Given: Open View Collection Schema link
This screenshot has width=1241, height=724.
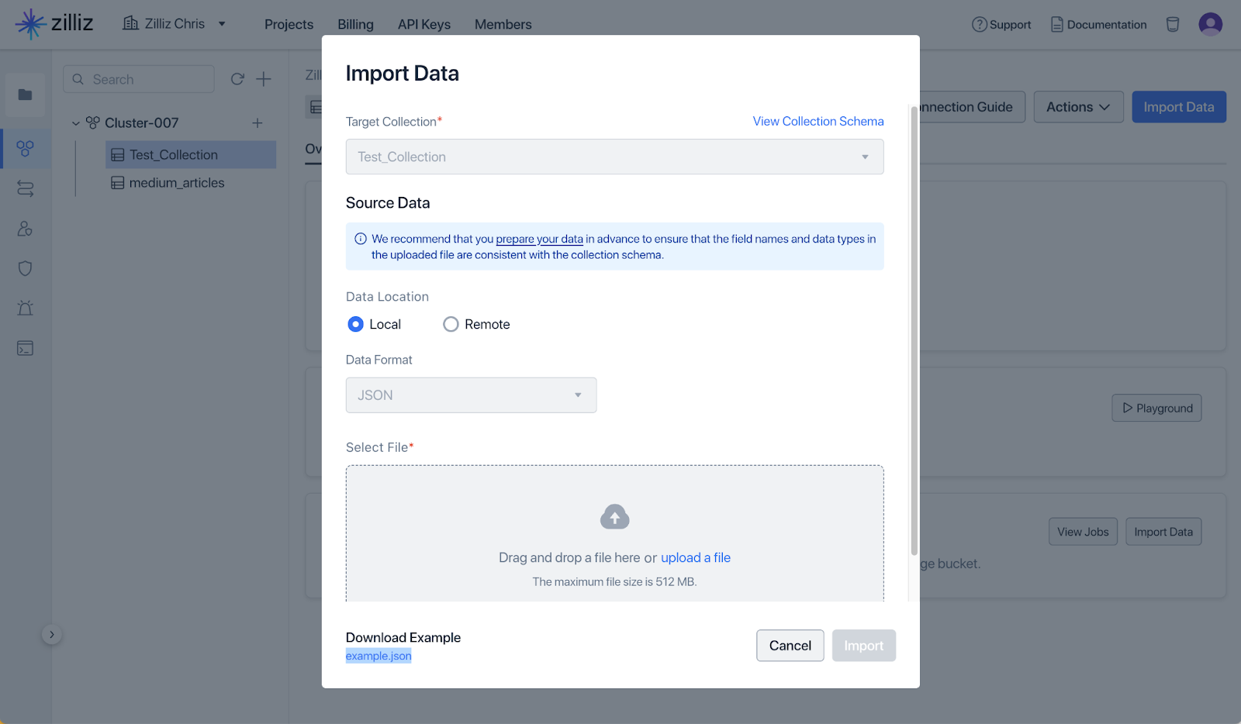Looking at the screenshot, I should (818, 122).
